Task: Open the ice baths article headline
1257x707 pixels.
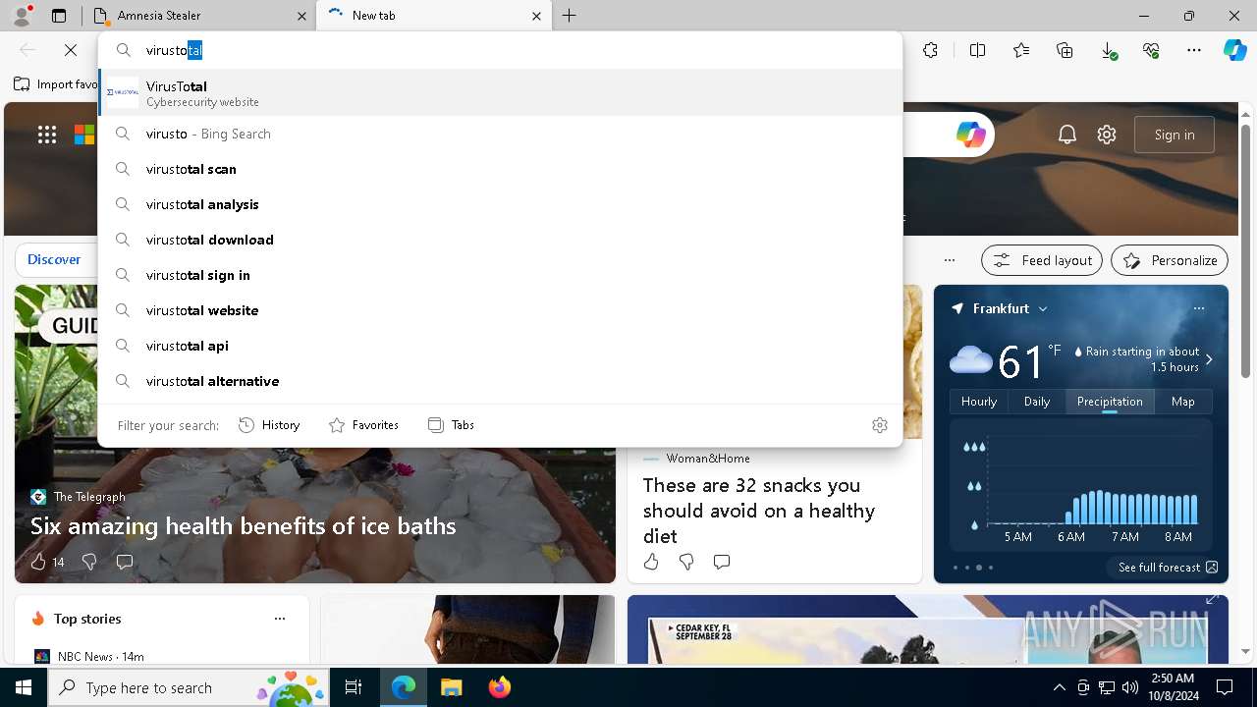Action: point(243,526)
